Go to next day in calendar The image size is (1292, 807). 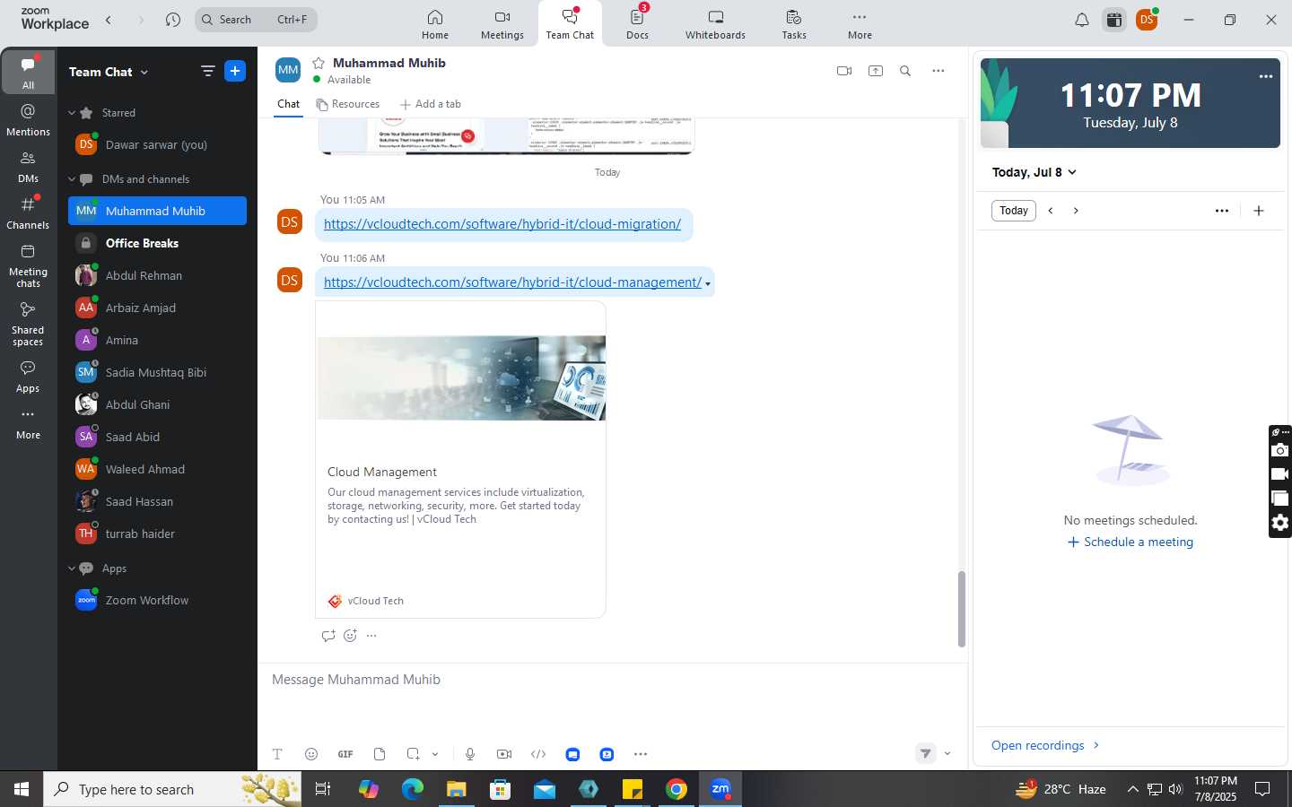coord(1076,211)
